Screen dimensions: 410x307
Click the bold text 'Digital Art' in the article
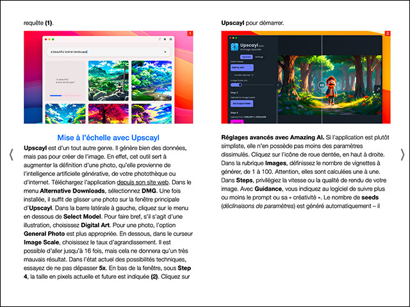(95, 225)
